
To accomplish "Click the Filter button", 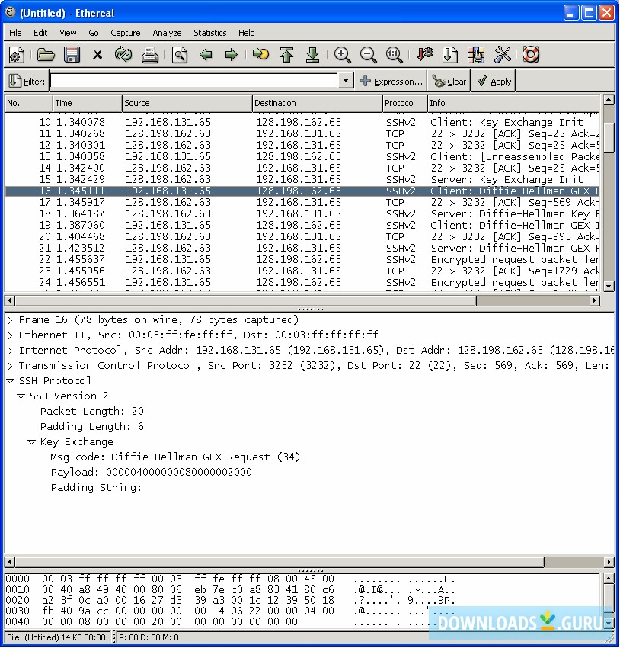I will pos(27,82).
